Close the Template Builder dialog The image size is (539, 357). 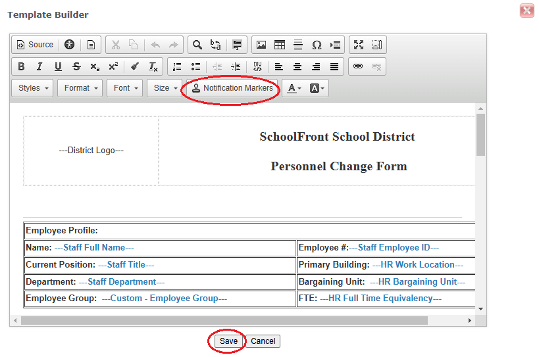[527, 11]
